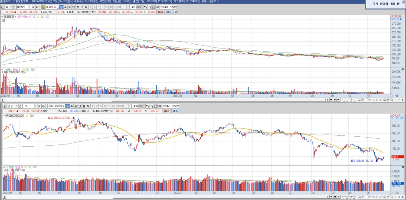The width and height of the screenshot is (406, 200).
Task: Select 월 monthly period on upper chart
Action: tap(69, 7)
